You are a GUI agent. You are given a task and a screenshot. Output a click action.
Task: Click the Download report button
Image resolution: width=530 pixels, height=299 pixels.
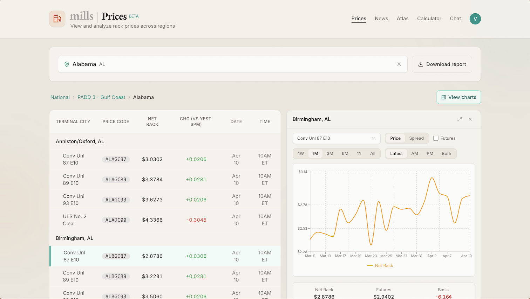click(x=442, y=64)
